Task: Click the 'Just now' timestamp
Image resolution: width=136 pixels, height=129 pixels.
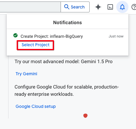Action: pos(116,36)
